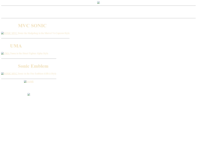Click 'Sonic in the Fire Emblem (GBA) Style' text
Image resolution: width=197 pixels, height=147 pixels.
click(x=37, y=73)
